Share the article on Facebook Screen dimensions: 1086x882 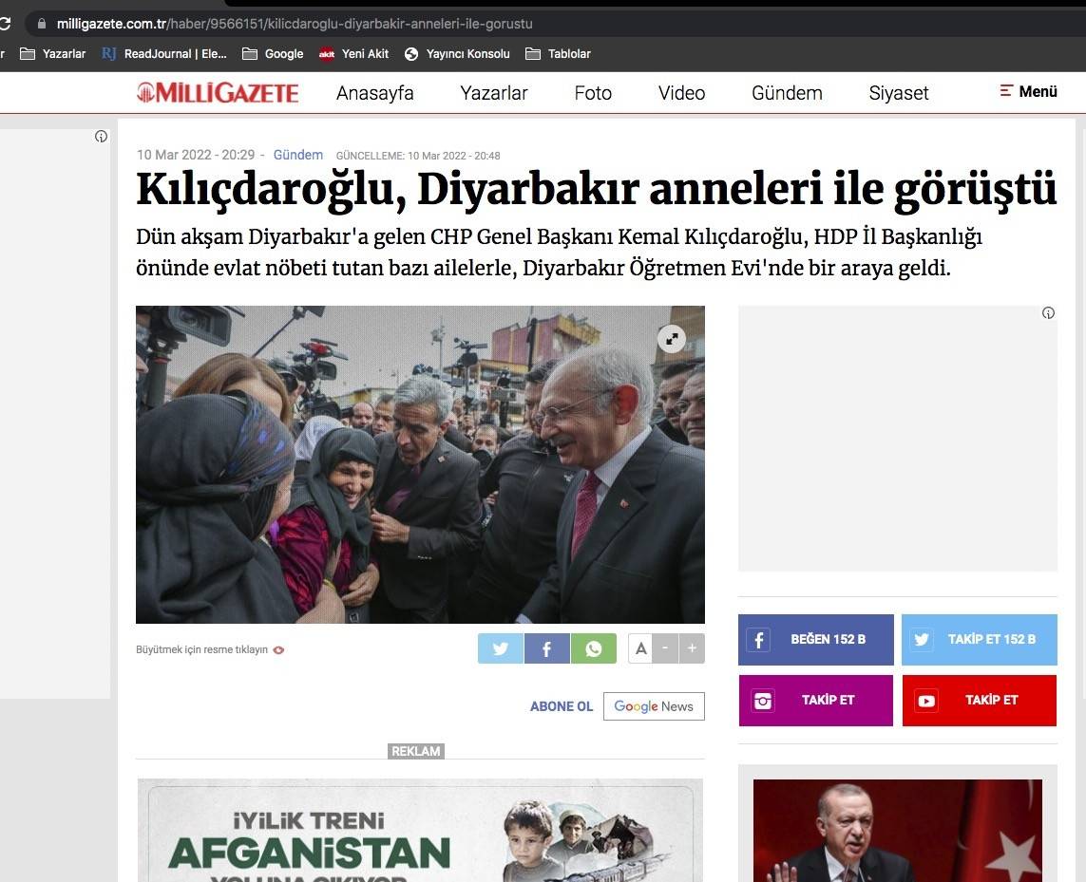[x=546, y=648]
